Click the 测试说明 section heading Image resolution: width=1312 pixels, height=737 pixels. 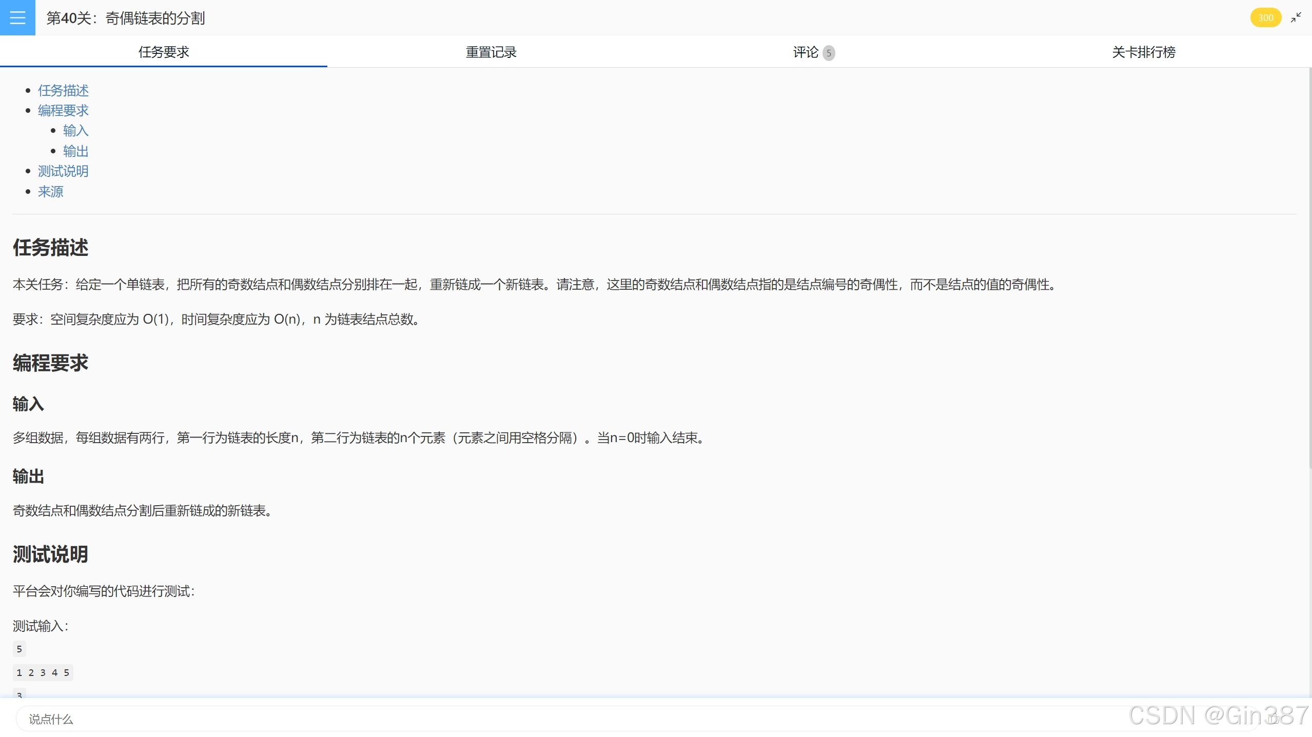(50, 554)
